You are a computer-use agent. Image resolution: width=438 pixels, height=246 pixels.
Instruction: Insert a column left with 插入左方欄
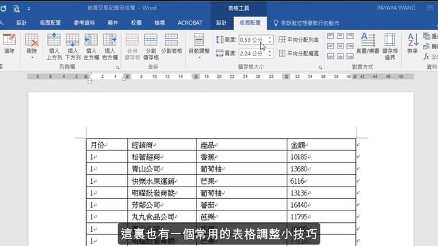click(x=91, y=46)
